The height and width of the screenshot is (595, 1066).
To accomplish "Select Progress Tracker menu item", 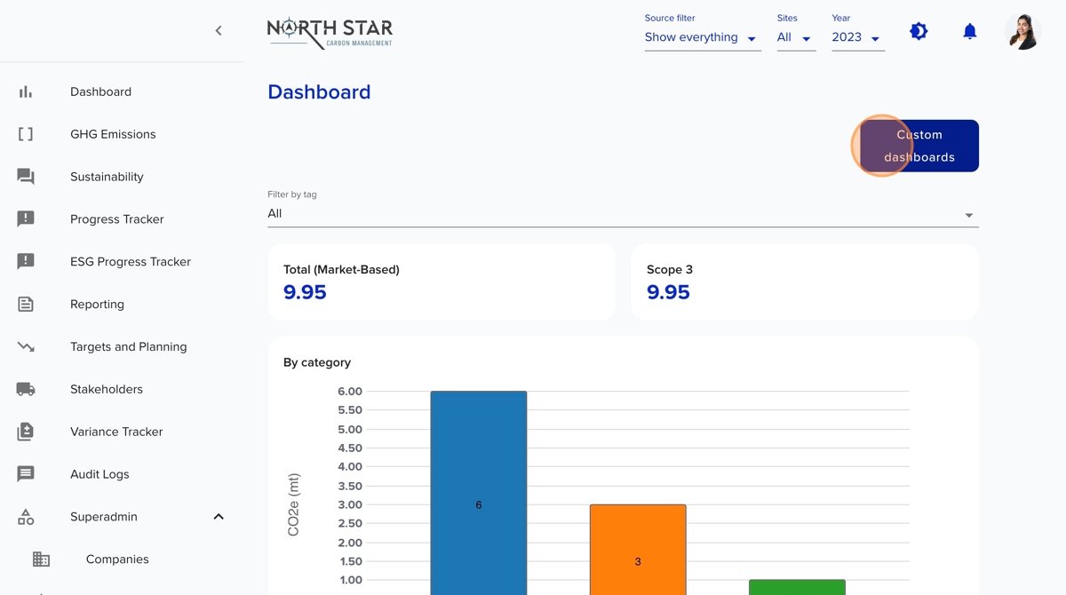I will click(x=117, y=219).
